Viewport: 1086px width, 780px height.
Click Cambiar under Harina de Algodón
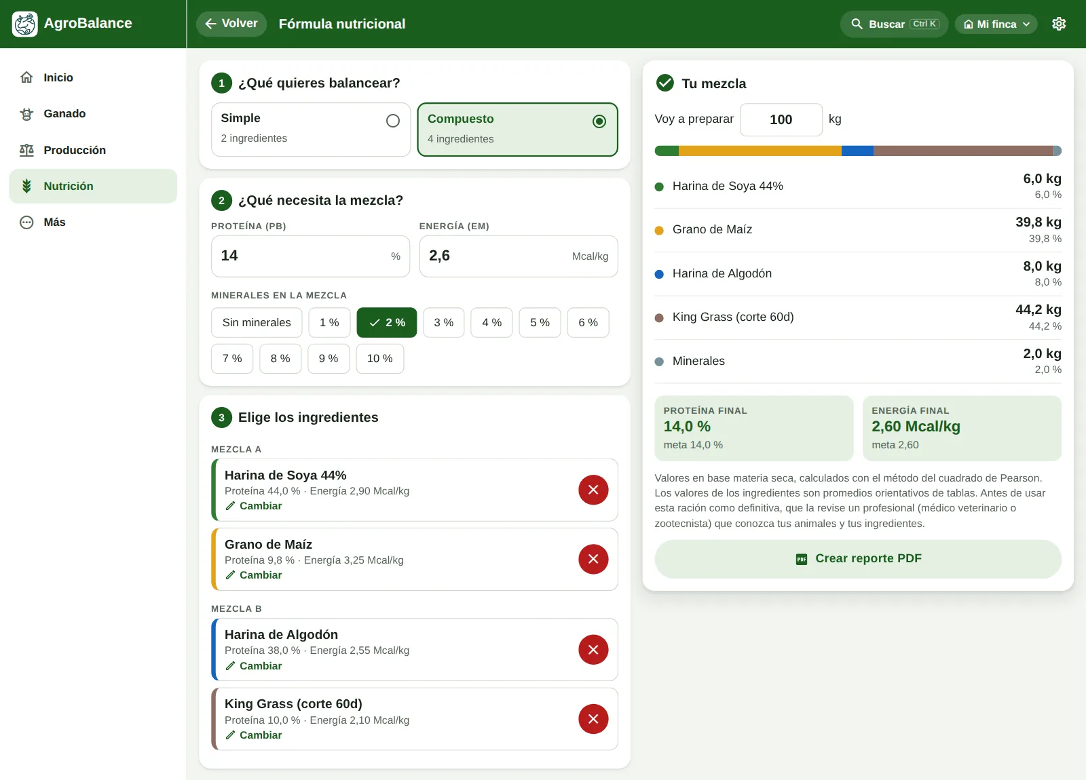(x=253, y=666)
